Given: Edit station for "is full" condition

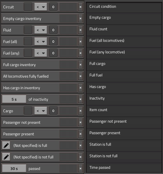Looking at the screenshot, I should 6,145.
